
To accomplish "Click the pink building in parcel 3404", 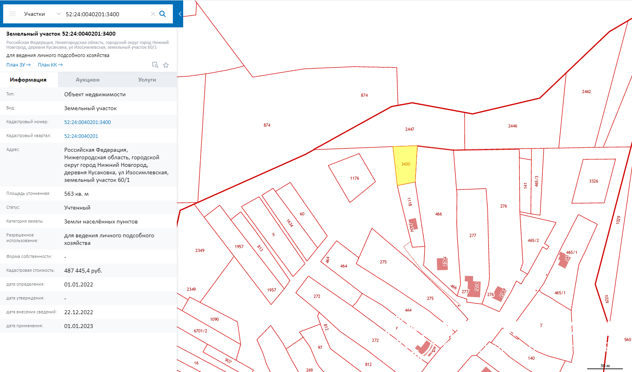I will (x=414, y=224).
